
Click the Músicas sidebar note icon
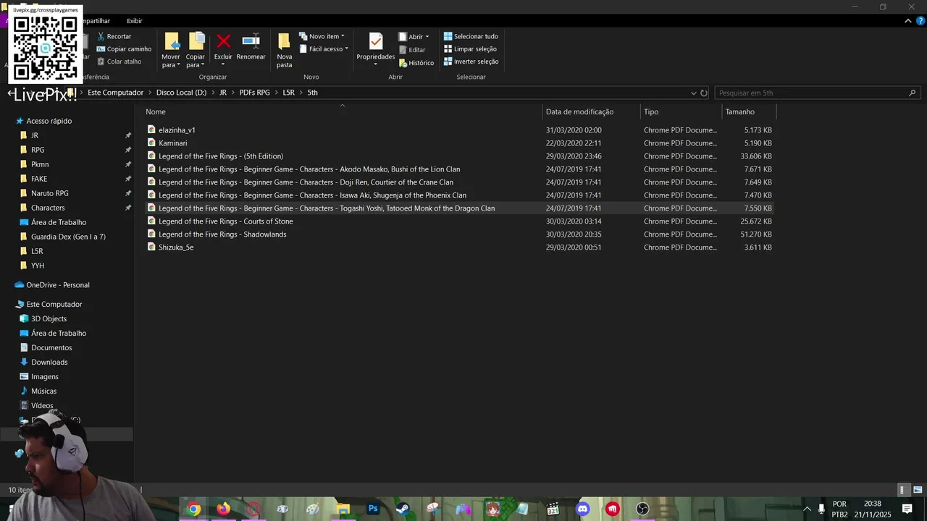(24, 391)
